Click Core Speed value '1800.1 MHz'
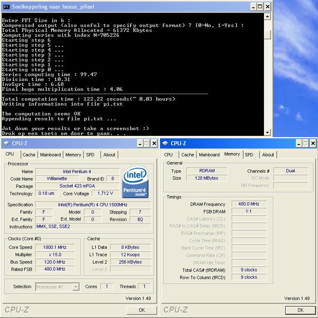318x318 pixels. pyautogui.click(x=55, y=247)
